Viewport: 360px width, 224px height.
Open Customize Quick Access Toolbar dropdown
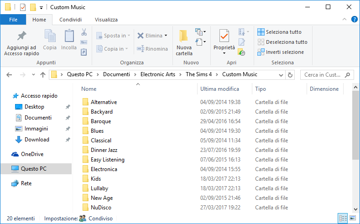tap(42, 8)
